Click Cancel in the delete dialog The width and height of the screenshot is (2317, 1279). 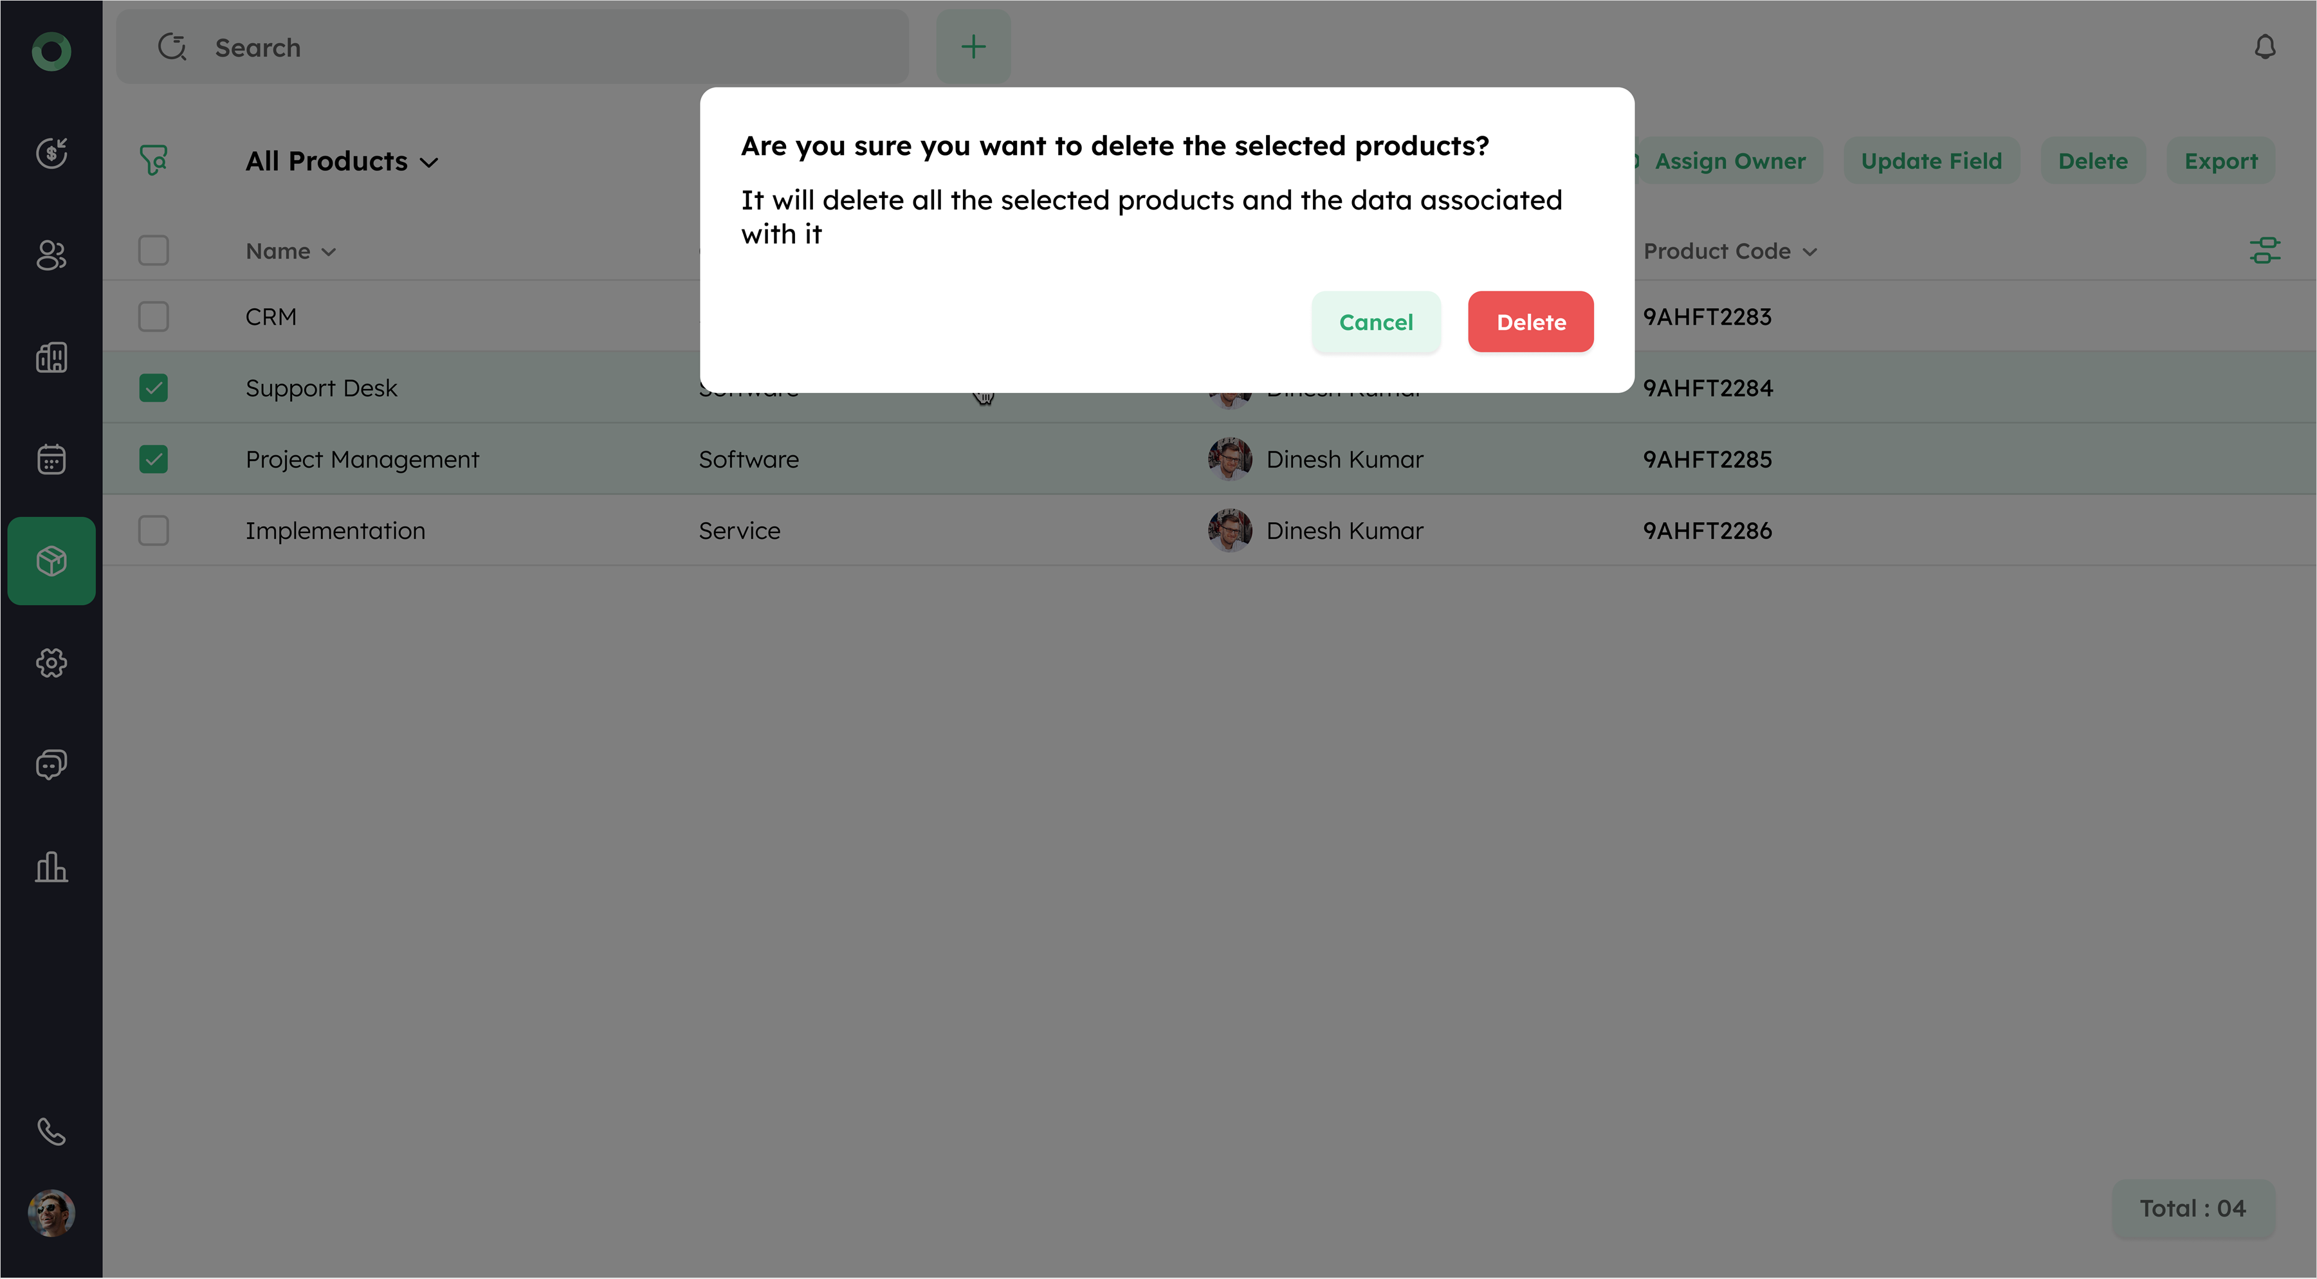tap(1375, 322)
